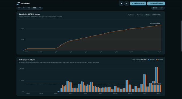This screenshot has height=99, width=182.
Task: Open the Telegram link icon
Action: pyautogui.click(x=121, y=3)
